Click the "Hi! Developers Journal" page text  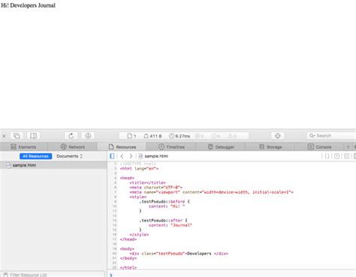point(28,5)
